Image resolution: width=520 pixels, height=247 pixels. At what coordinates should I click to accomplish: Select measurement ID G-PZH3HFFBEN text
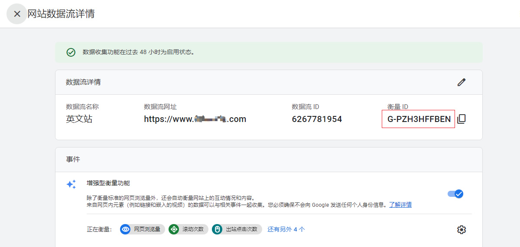point(419,119)
